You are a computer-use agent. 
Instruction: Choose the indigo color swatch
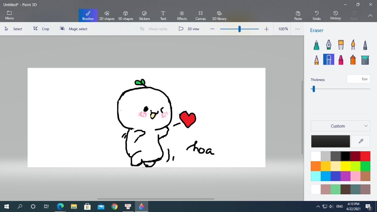click(x=336, y=176)
